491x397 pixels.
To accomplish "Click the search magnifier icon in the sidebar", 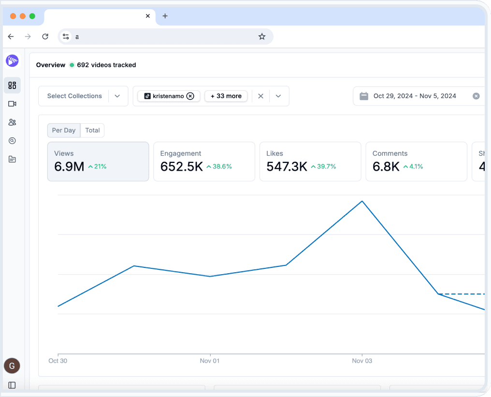I will pyautogui.click(x=12, y=140).
